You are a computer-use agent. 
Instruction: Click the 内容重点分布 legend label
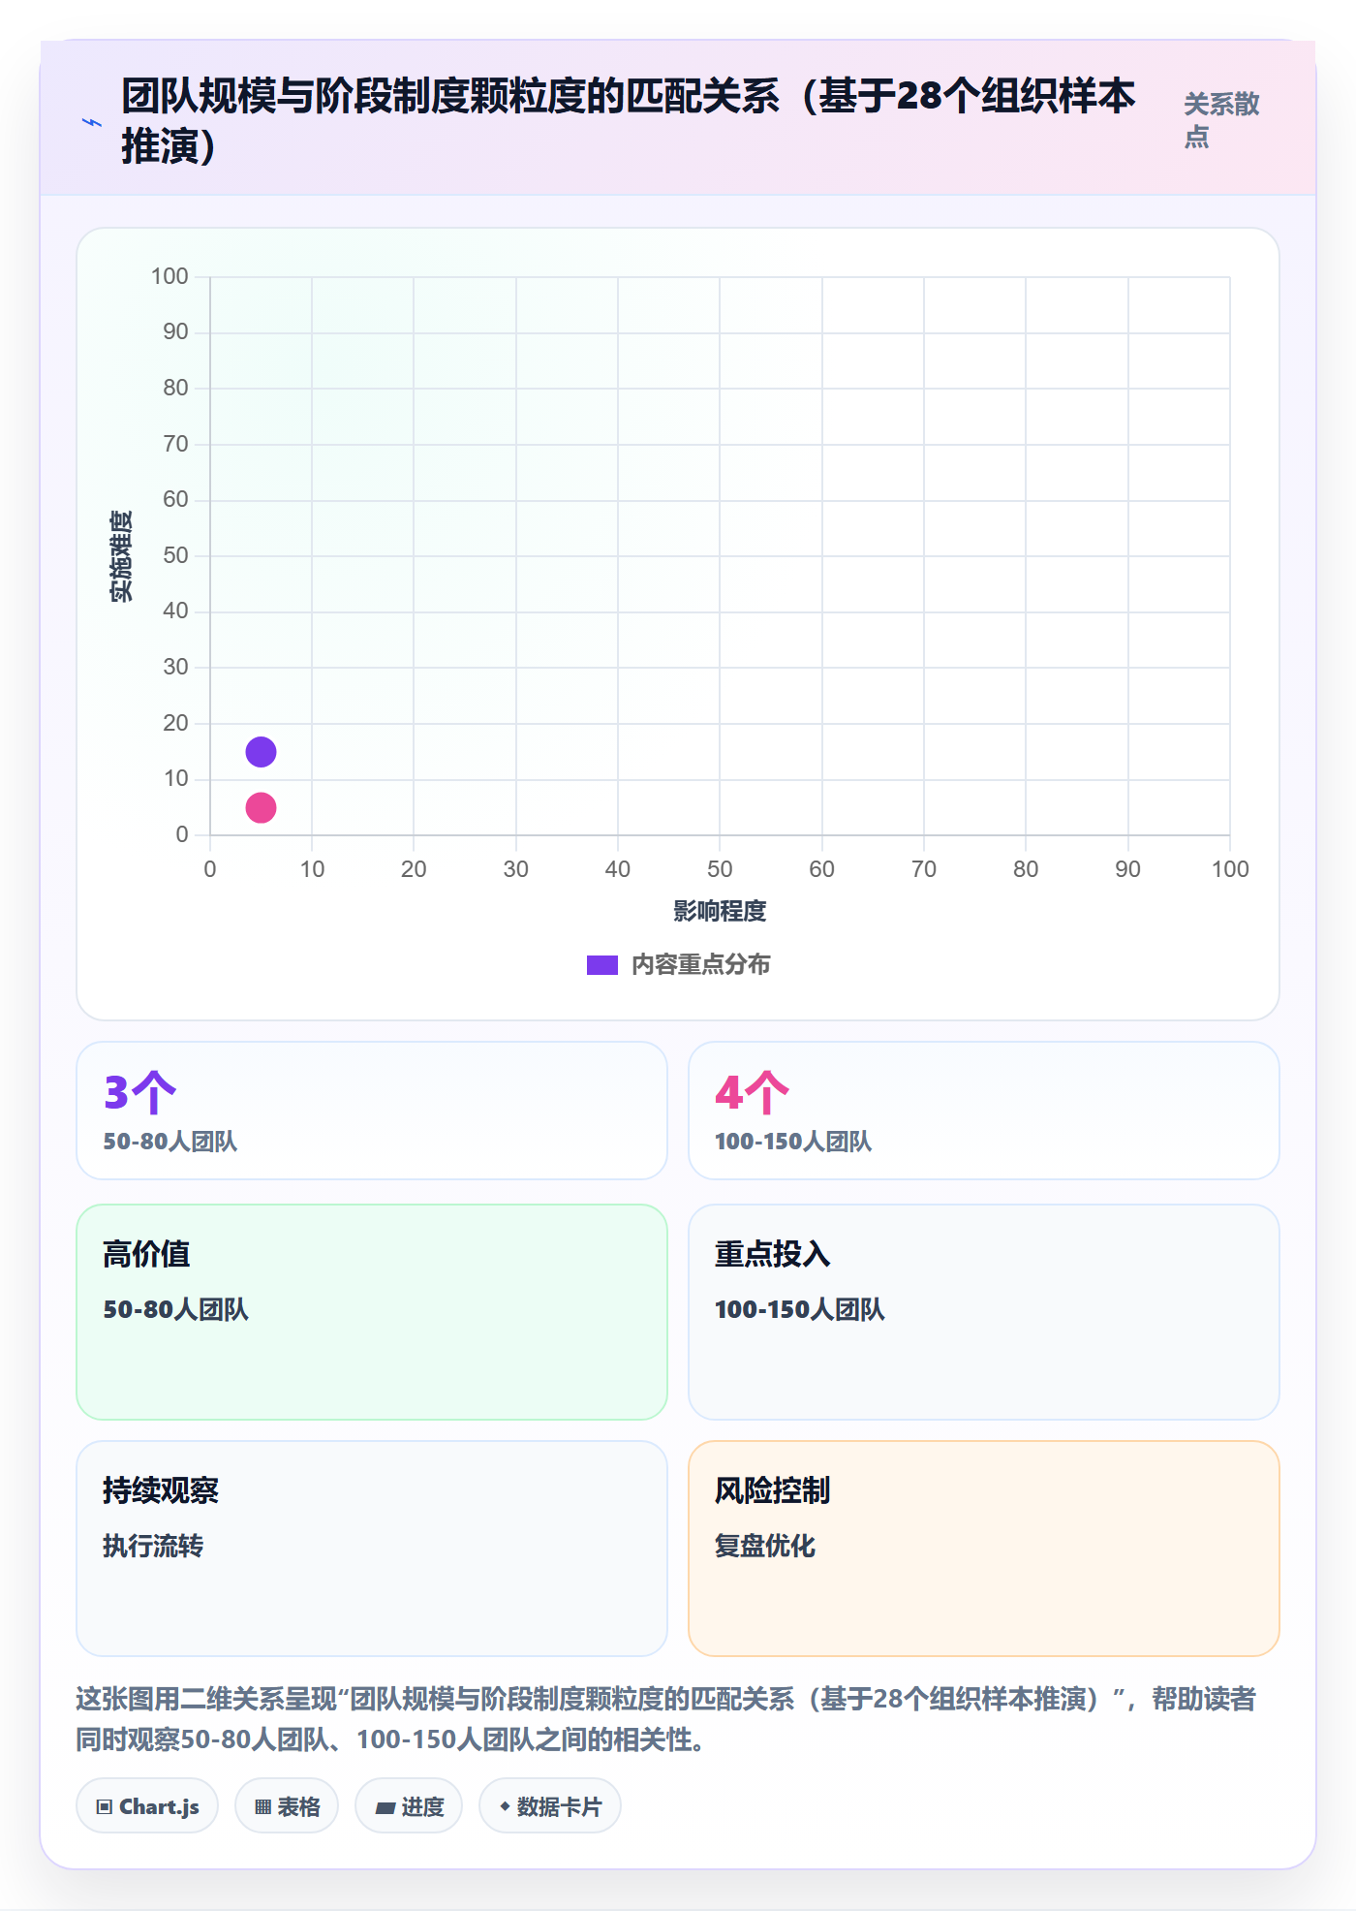coord(700,965)
